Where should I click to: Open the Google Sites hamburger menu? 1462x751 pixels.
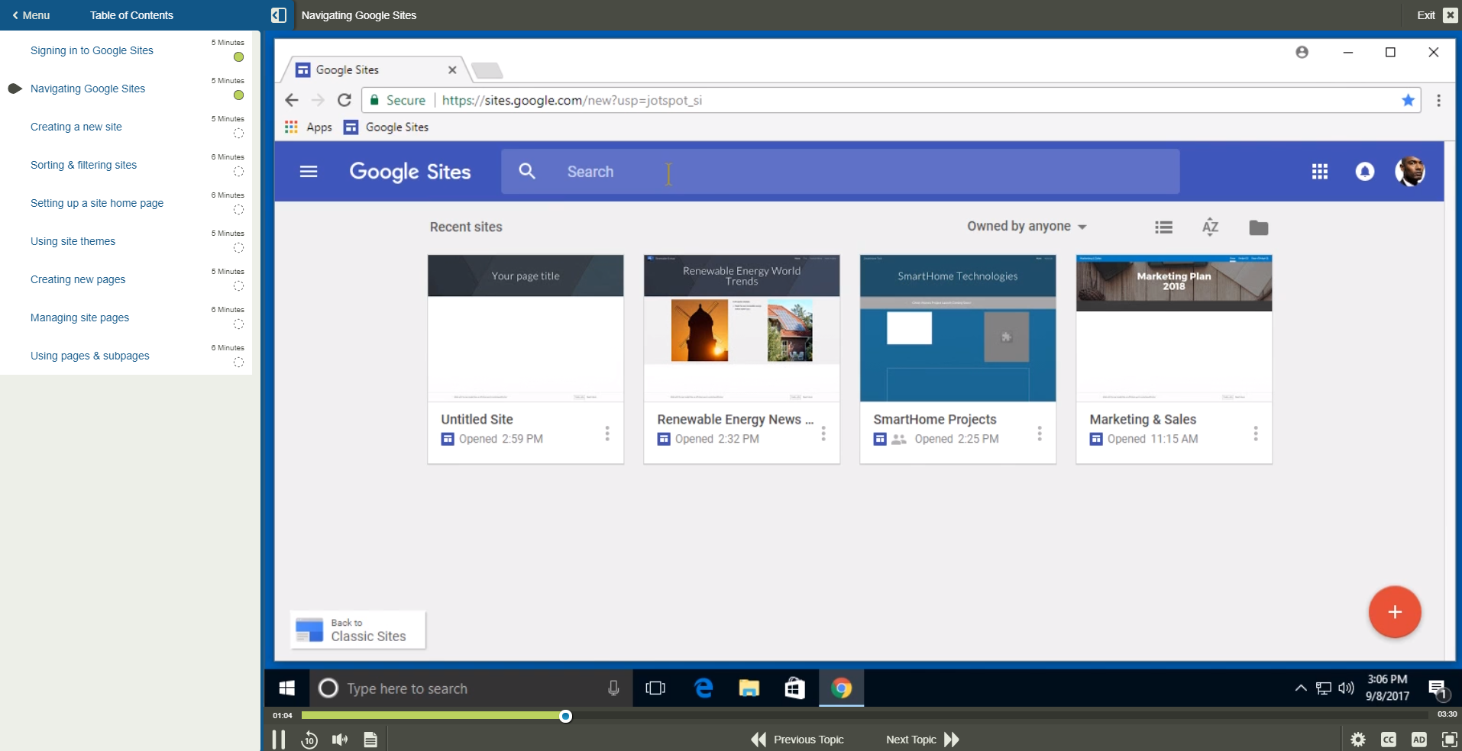(309, 172)
